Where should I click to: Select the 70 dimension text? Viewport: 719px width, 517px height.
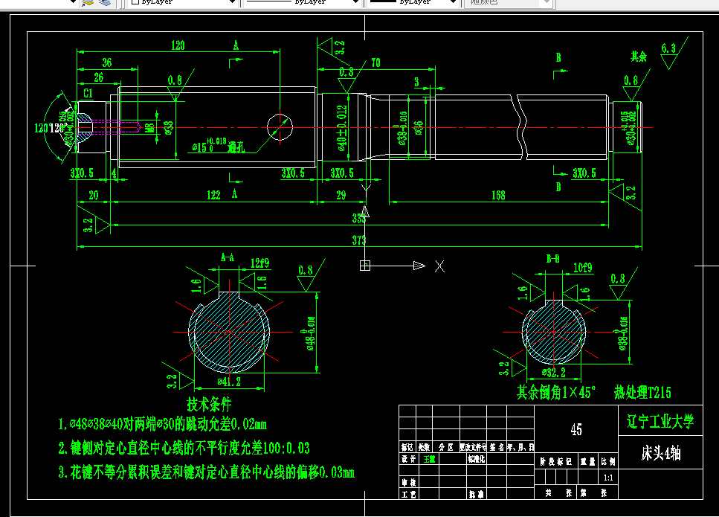tap(375, 62)
